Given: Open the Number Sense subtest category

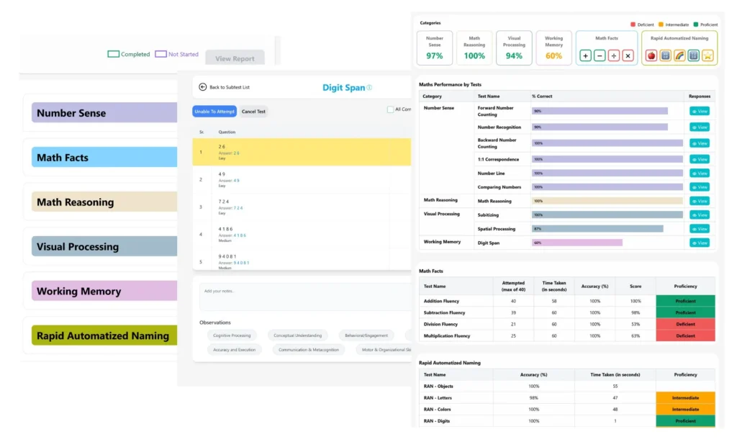Looking at the screenshot, I should (x=104, y=113).
